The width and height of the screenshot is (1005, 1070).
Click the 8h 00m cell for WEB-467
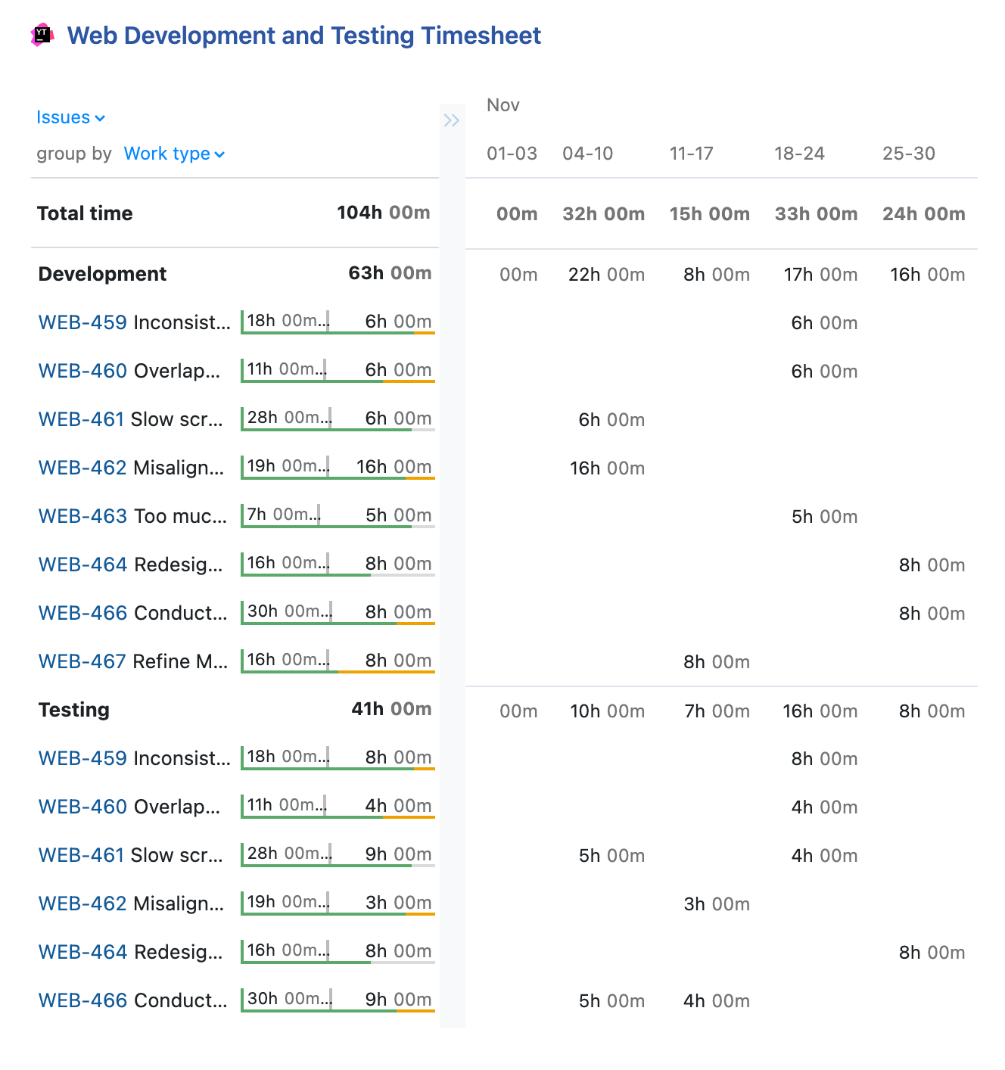pos(715,661)
